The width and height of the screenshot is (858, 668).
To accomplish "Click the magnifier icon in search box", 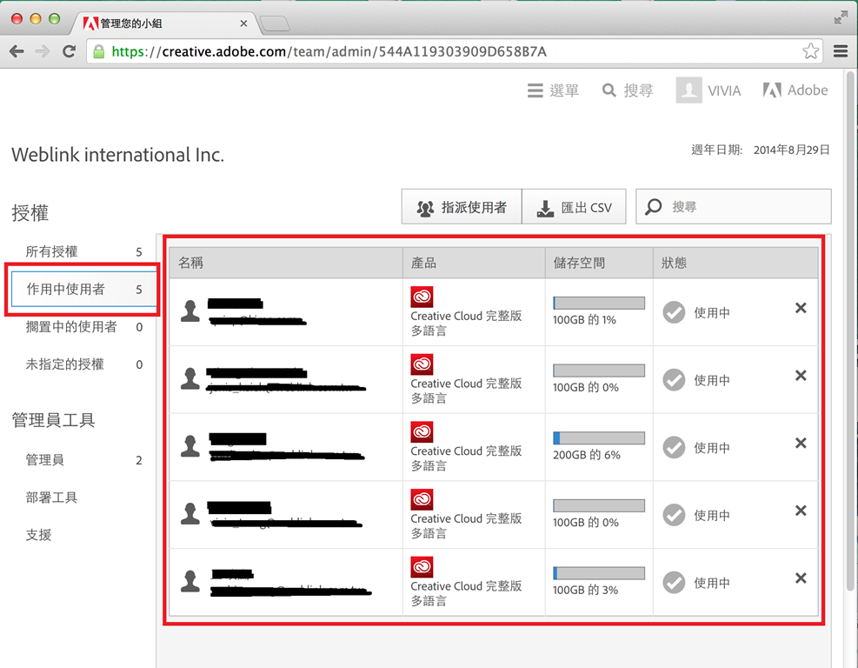I will click(x=654, y=206).
